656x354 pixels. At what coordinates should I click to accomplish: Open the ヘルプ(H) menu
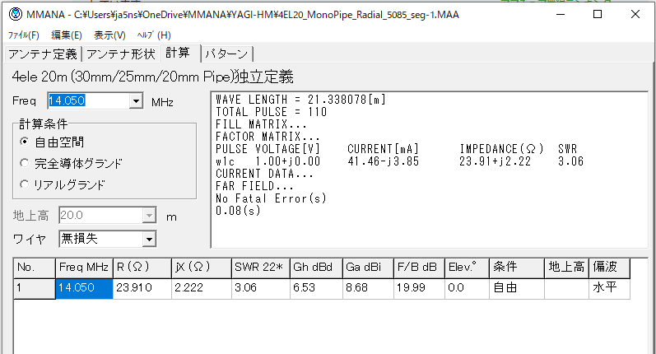pyautogui.click(x=152, y=35)
